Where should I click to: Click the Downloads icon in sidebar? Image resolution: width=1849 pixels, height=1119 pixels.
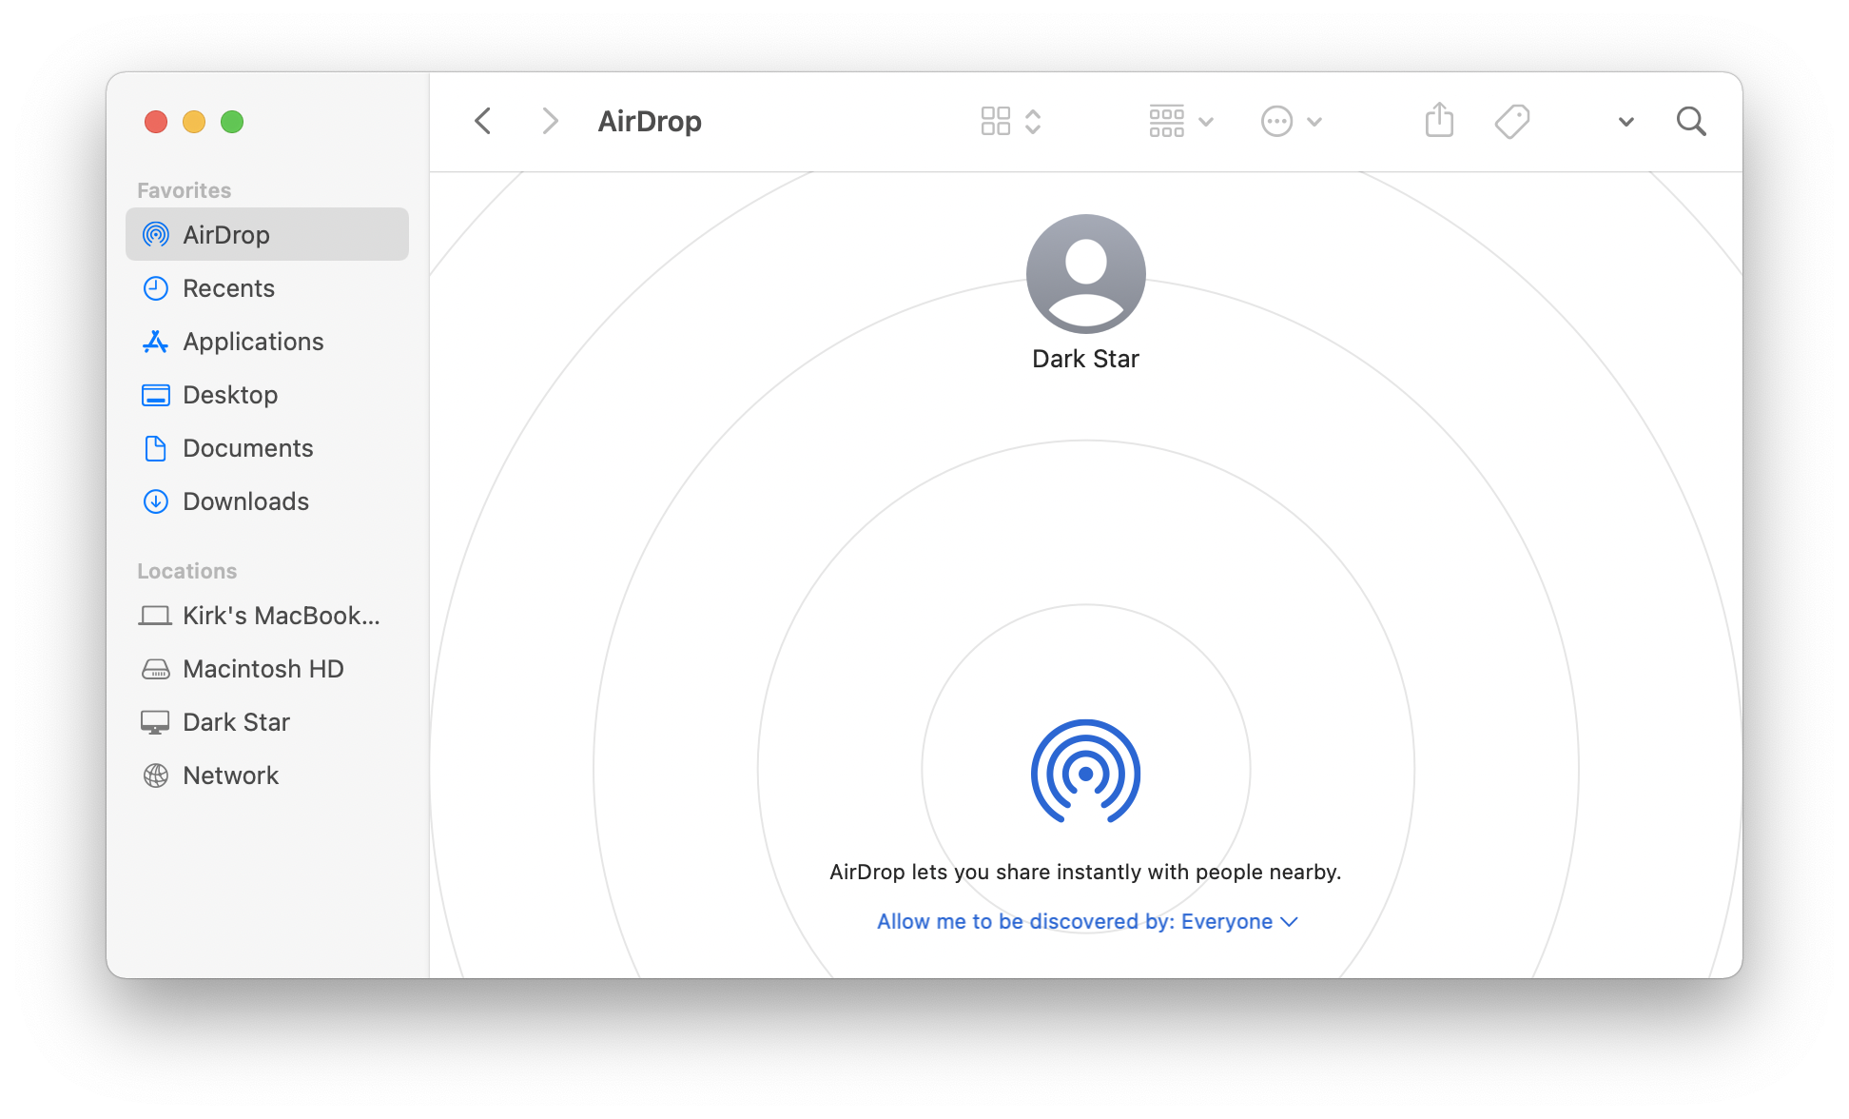[156, 501]
